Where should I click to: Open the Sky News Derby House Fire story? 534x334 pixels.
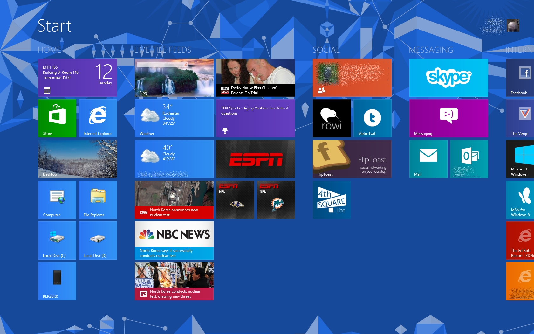(256, 78)
